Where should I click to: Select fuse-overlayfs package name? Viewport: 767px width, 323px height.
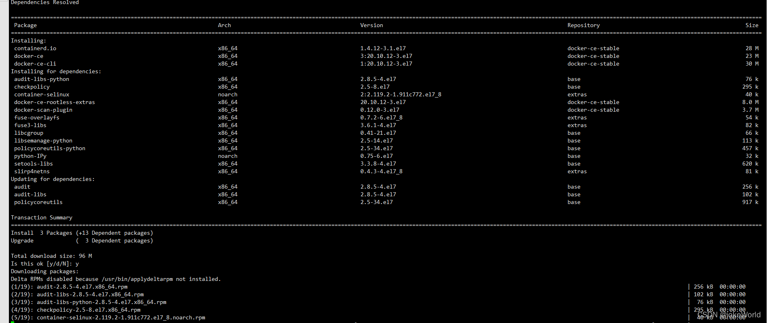click(x=37, y=117)
